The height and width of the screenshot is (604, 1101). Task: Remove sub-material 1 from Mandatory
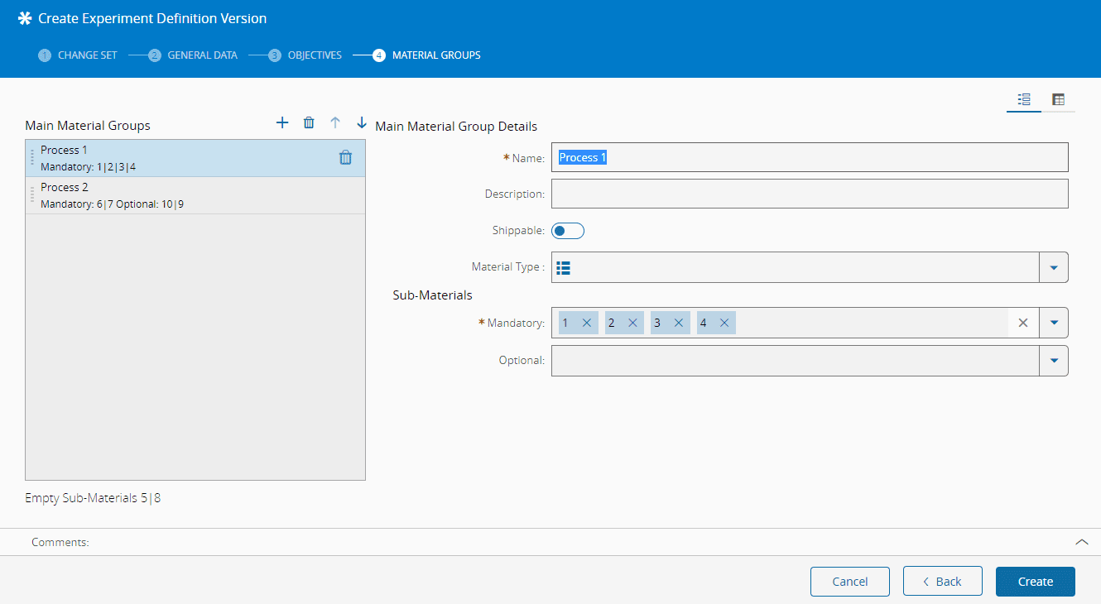point(587,323)
